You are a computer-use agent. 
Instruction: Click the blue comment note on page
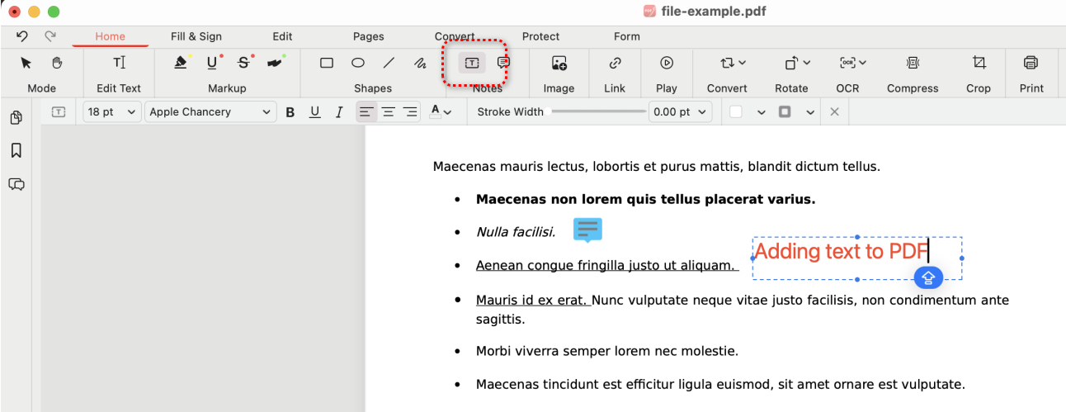(587, 230)
